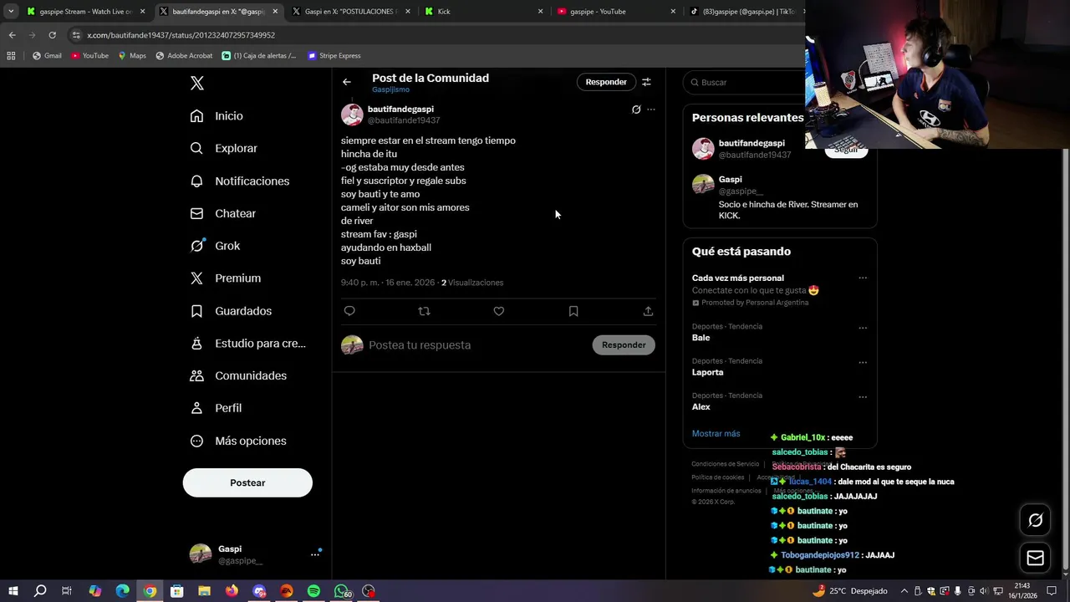The width and height of the screenshot is (1070, 602).
Task: Click the share post icon
Action: pos(648,311)
